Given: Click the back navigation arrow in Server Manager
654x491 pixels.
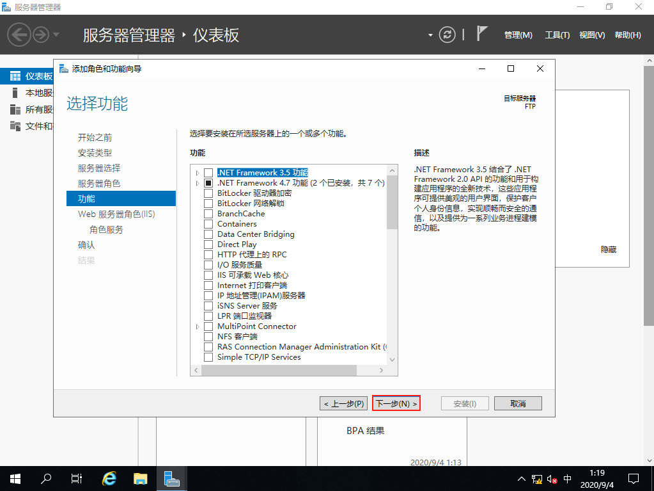Looking at the screenshot, I should [x=19, y=35].
